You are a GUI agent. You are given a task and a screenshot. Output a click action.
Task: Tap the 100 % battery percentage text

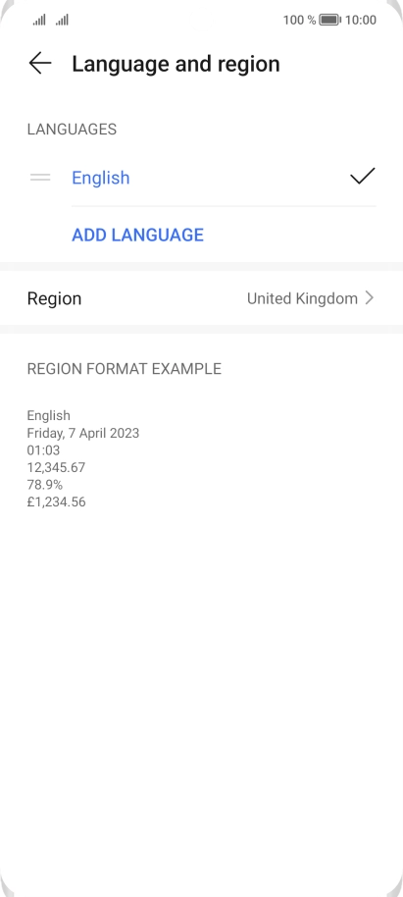299,20
